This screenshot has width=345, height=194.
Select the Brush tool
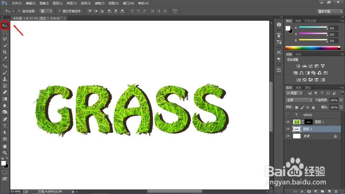pos(5,72)
